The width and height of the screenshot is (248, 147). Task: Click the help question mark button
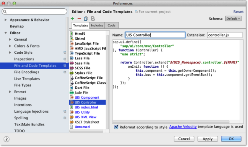click(x=6, y=139)
